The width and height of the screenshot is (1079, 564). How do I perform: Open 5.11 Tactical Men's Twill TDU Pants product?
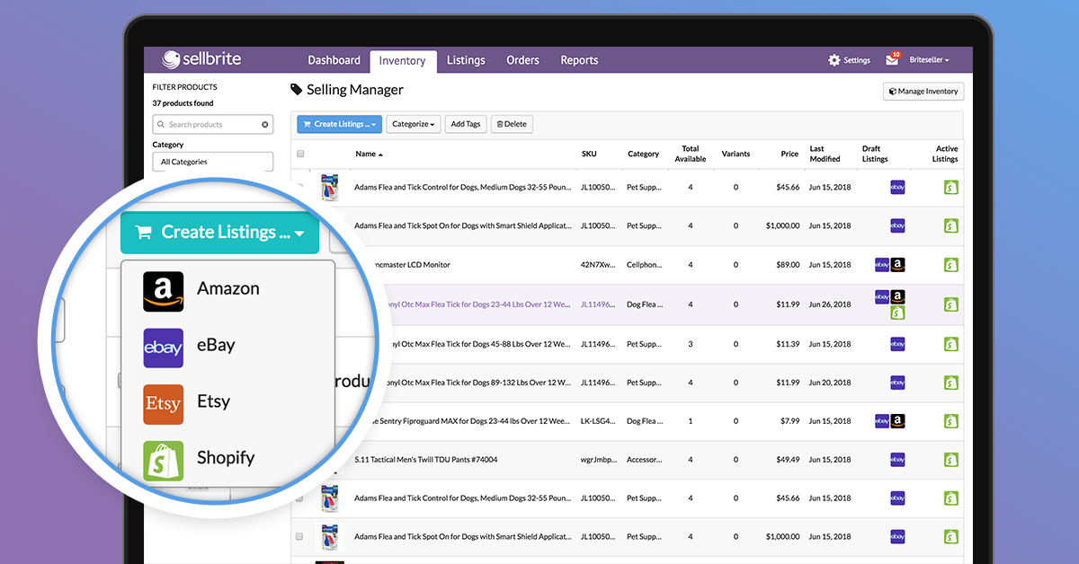point(426,460)
